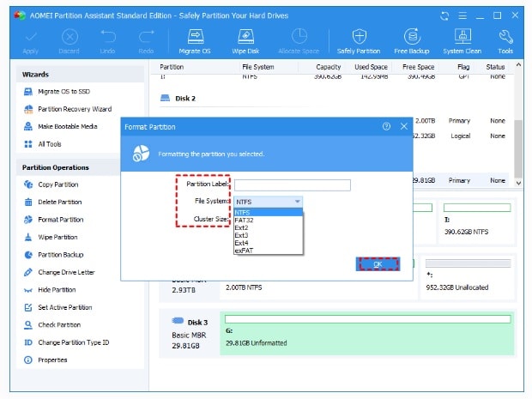Sort by Used Space column header
The height and width of the screenshot is (399, 532).
click(372, 67)
